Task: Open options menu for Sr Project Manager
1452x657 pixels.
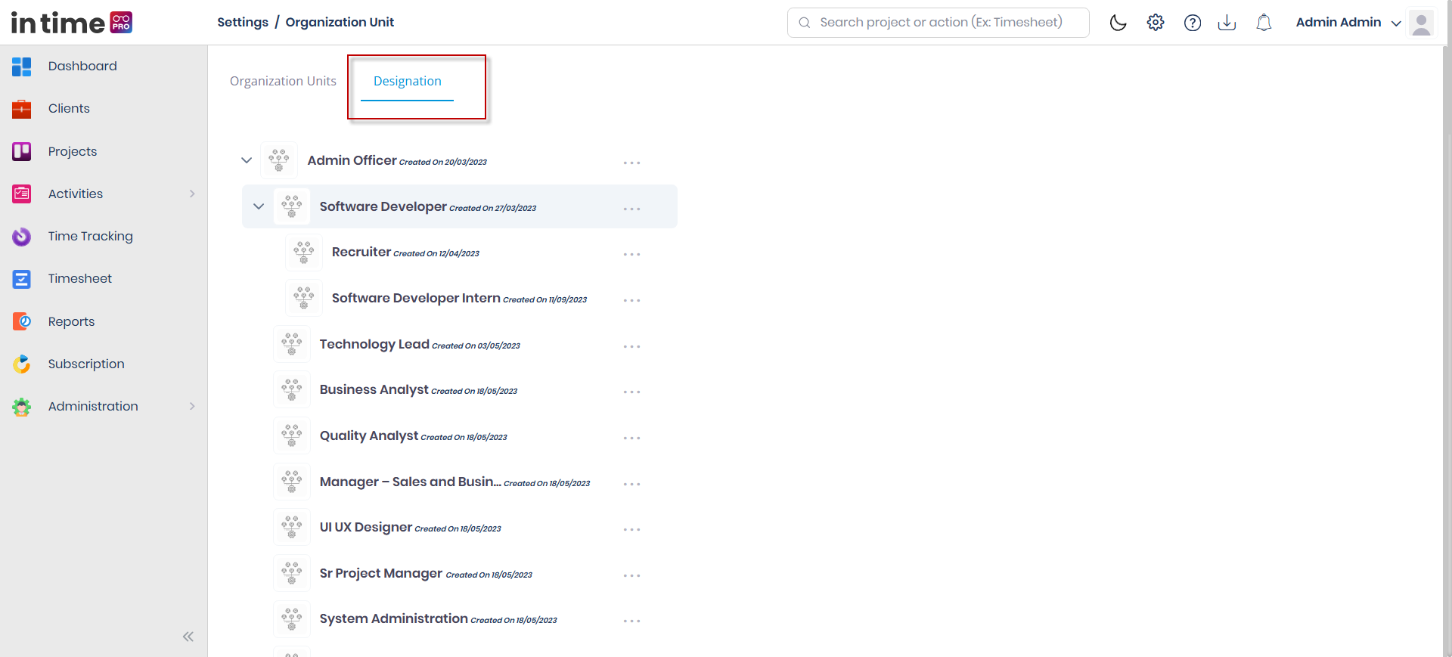Action: (632, 575)
